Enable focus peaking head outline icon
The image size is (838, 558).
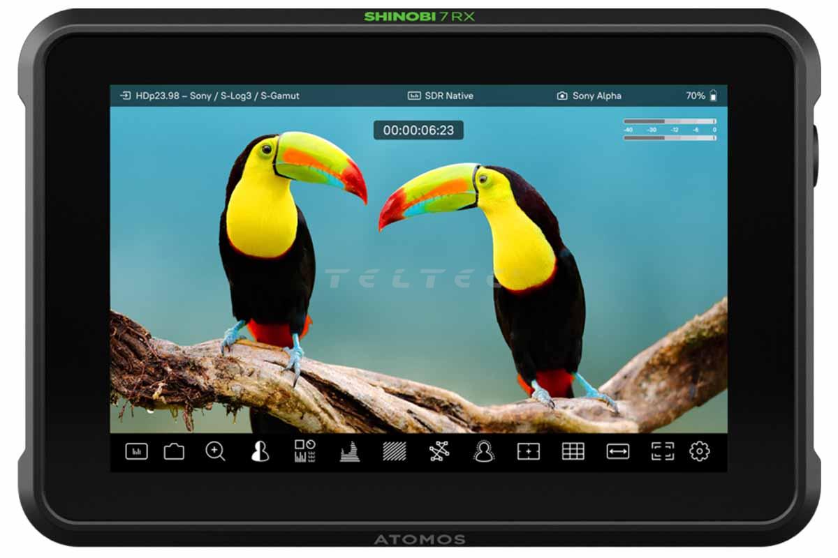click(483, 452)
